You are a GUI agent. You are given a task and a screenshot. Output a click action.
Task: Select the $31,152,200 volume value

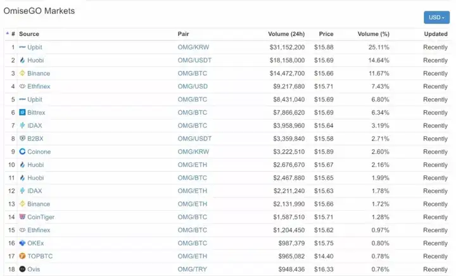tap(287, 47)
